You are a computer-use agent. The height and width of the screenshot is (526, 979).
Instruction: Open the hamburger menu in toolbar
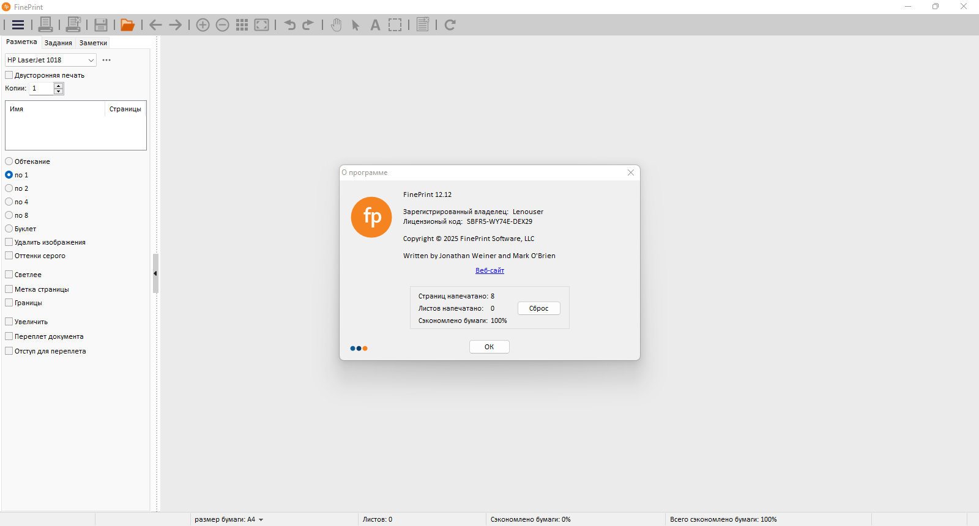[x=18, y=25]
